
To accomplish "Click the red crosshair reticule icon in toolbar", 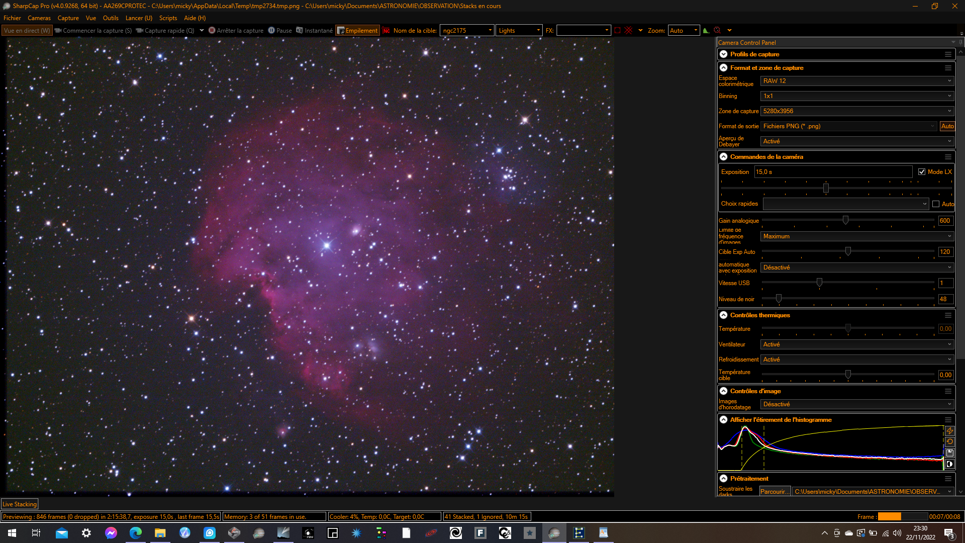I will [628, 30].
